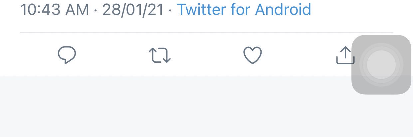413x137 pixels.
Task: Expand share options with the share arrow
Action: click(x=345, y=55)
